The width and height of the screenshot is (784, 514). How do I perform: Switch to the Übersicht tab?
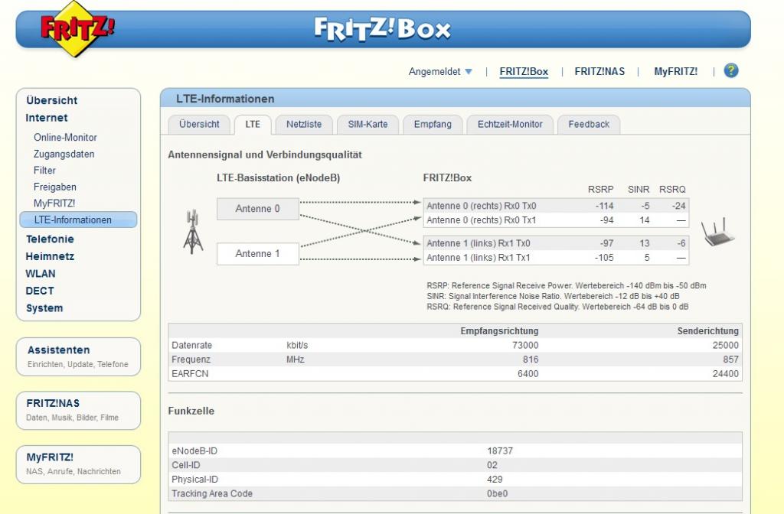pyautogui.click(x=199, y=125)
